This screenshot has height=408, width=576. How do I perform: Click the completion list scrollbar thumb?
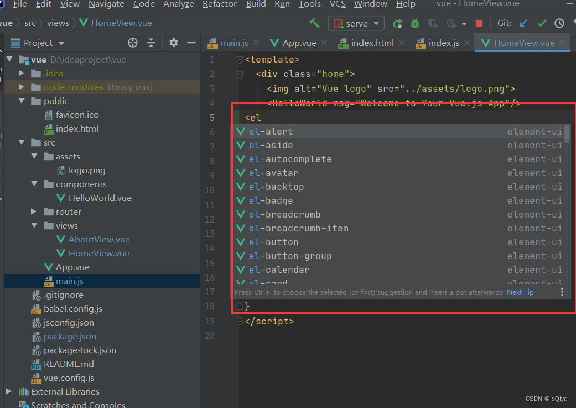click(x=567, y=134)
